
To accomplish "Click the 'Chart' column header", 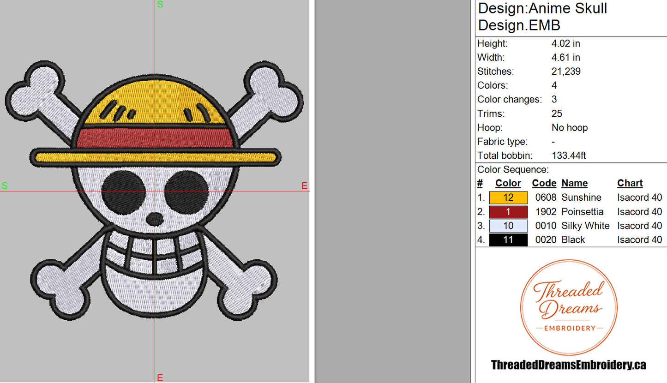I will click(630, 183).
